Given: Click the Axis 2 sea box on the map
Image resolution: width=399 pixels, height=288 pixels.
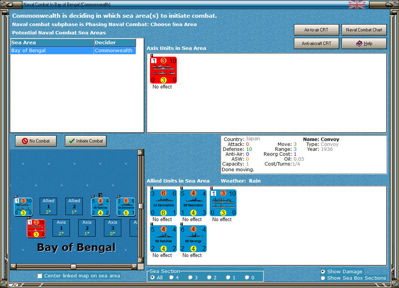Looking at the screenshot, I should pyautogui.click(x=87, y=228).
